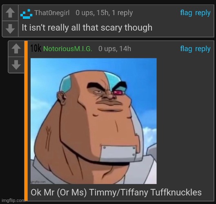Downvote NotoriousM.I.G.'s reply
This screenshot has height=204, width=216.
[16, 65]
